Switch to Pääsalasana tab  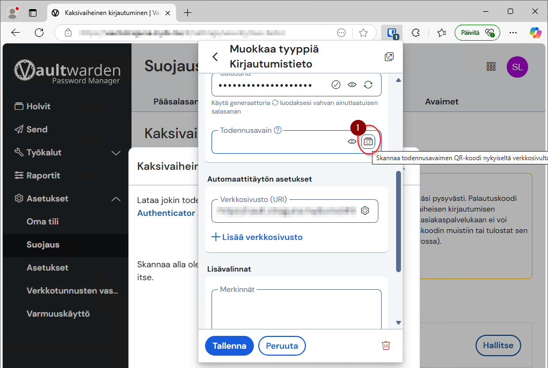coord(176,101)
